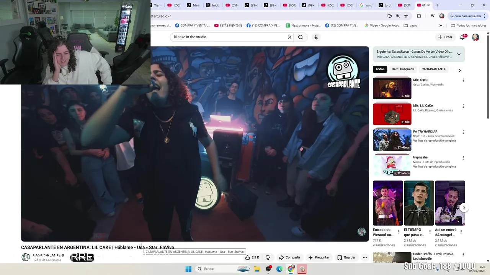Dislike the video with thumbs down
This screenshot has width=490, height=275.
coord(268,257)
